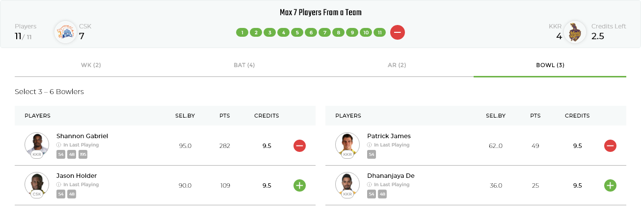Add Jason Holder using green plus button

[299, 185]
